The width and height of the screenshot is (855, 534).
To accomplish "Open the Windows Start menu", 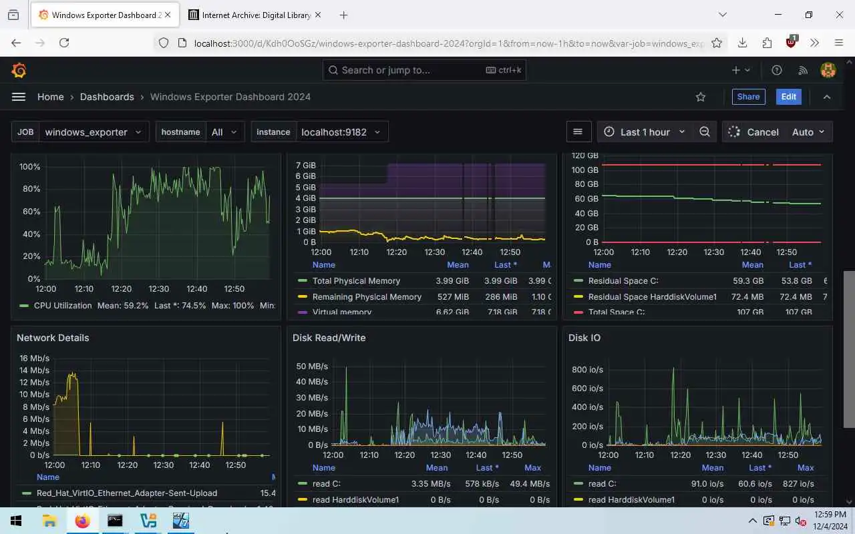I will (x=16, y=521).
